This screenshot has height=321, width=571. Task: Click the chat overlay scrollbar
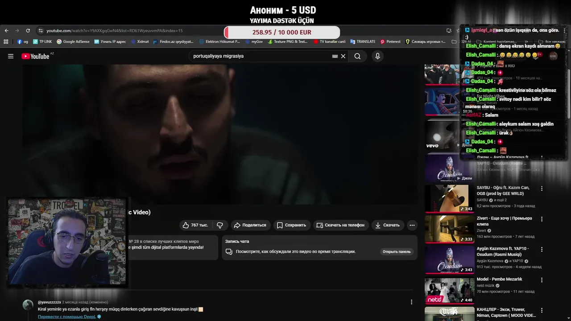(568, 94)
